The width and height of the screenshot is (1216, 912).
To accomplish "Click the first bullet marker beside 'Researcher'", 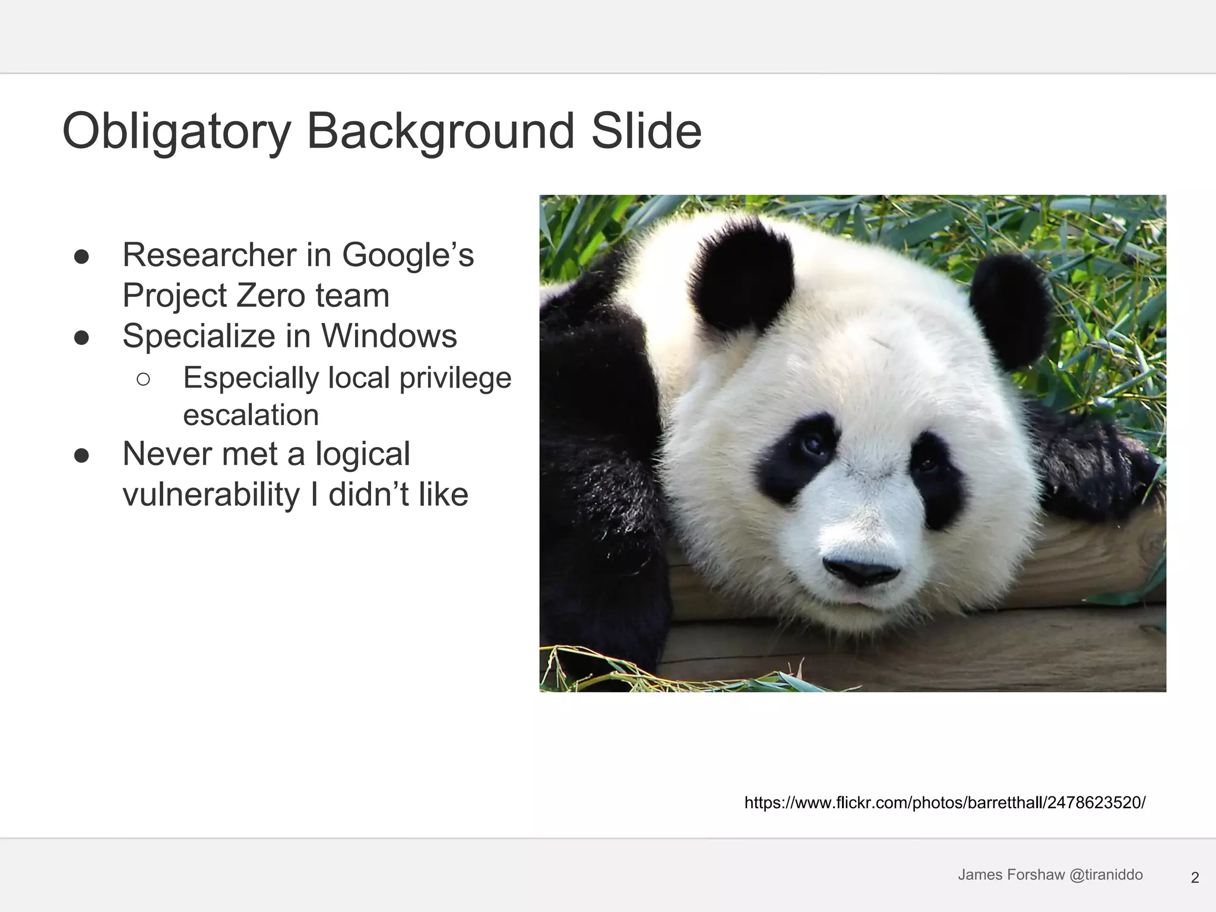I will click(81, 256).
